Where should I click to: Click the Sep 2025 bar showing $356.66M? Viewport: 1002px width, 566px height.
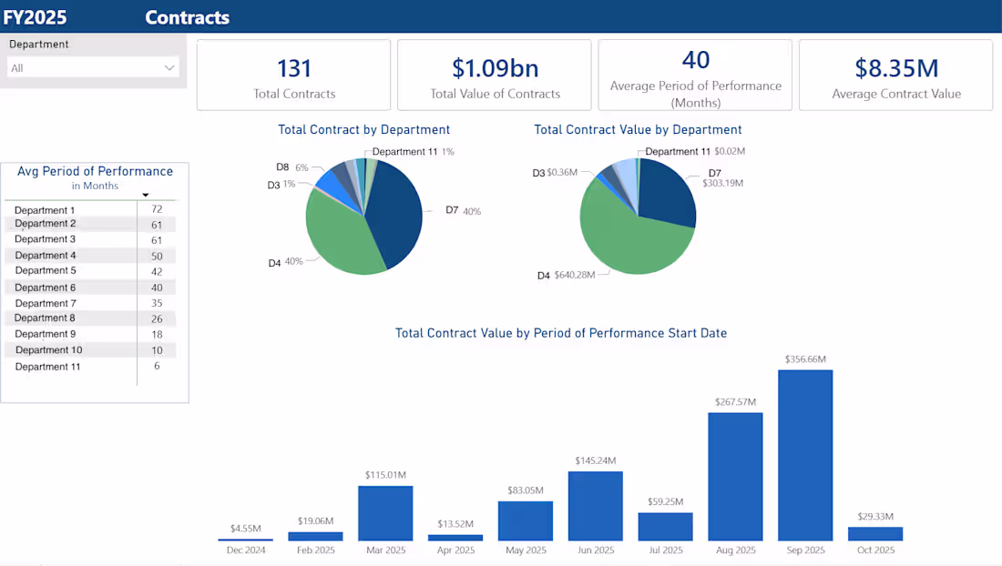tap(805, 455)
